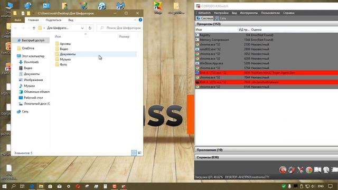The height and width of the screenshot is (190, 338).
Task: Select Быстрый доступ in navigation pane
Action: [x=31, y=40]
